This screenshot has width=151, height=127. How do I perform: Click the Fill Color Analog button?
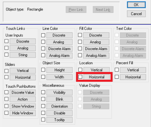pyautogui.click(x=96, y=42)
